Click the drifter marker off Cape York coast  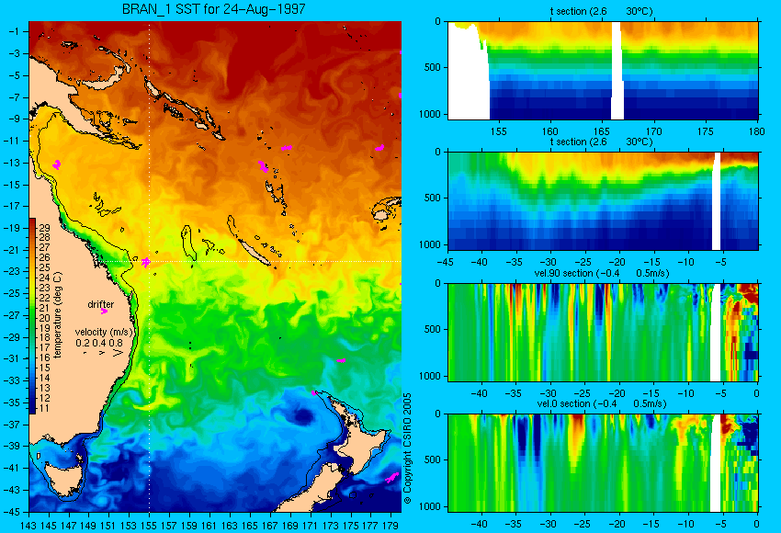tap(57, 164)
